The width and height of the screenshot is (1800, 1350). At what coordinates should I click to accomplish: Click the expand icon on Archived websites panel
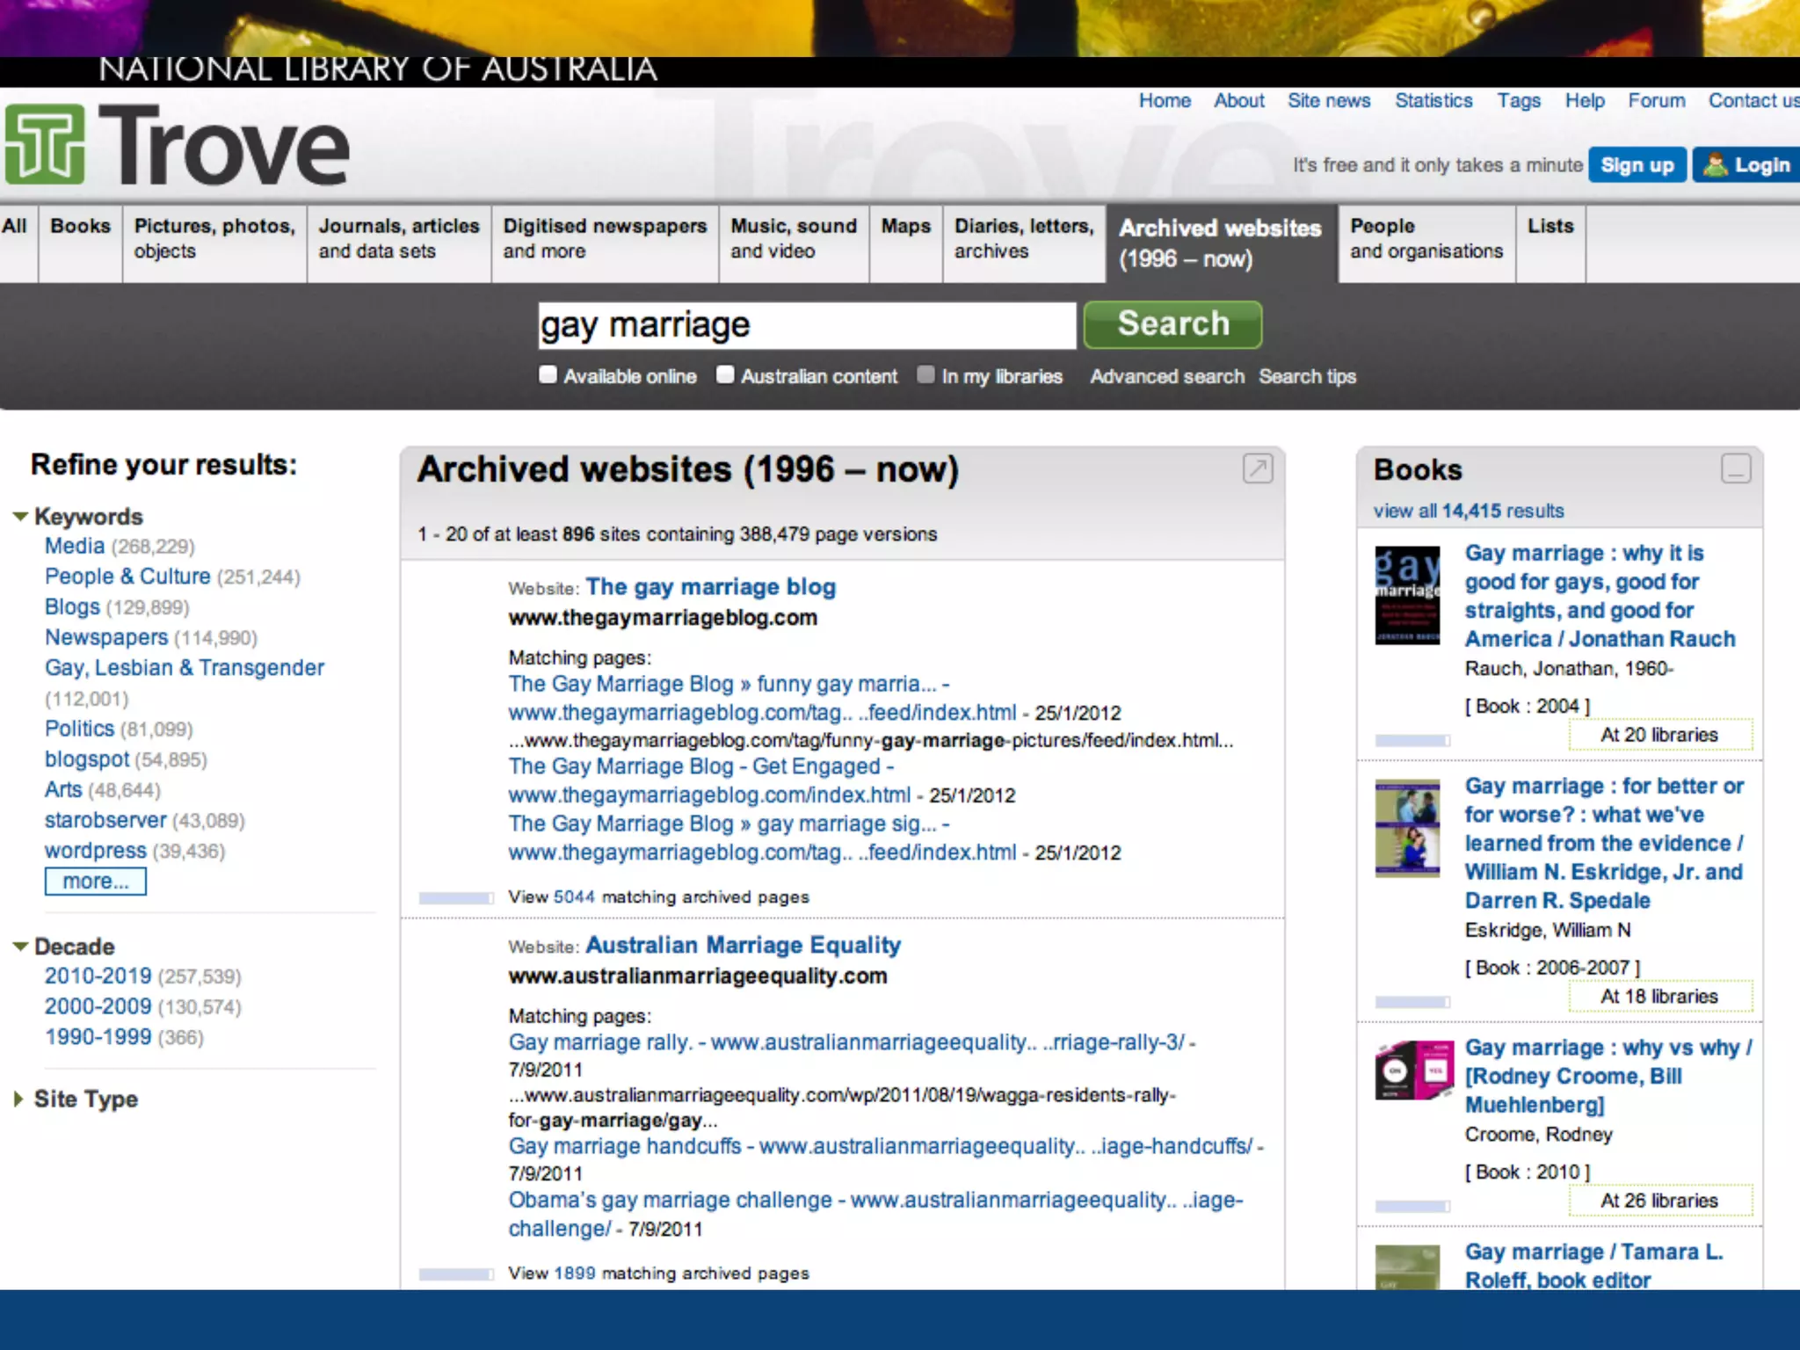pyautogui.click(x=1257, y=469)
